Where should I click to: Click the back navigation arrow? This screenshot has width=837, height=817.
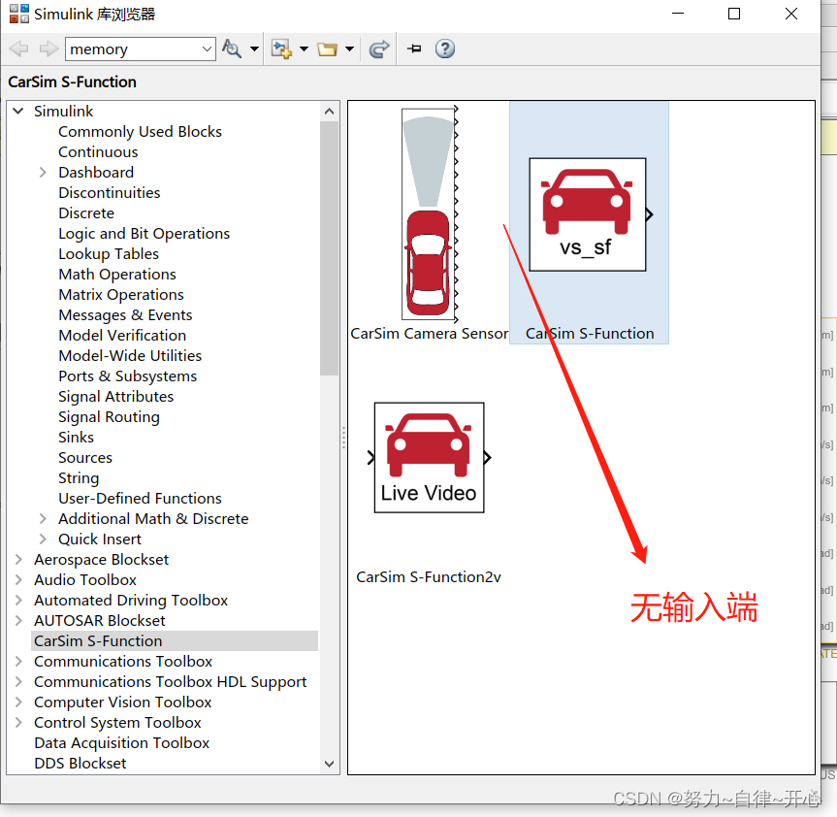(19, 49)
